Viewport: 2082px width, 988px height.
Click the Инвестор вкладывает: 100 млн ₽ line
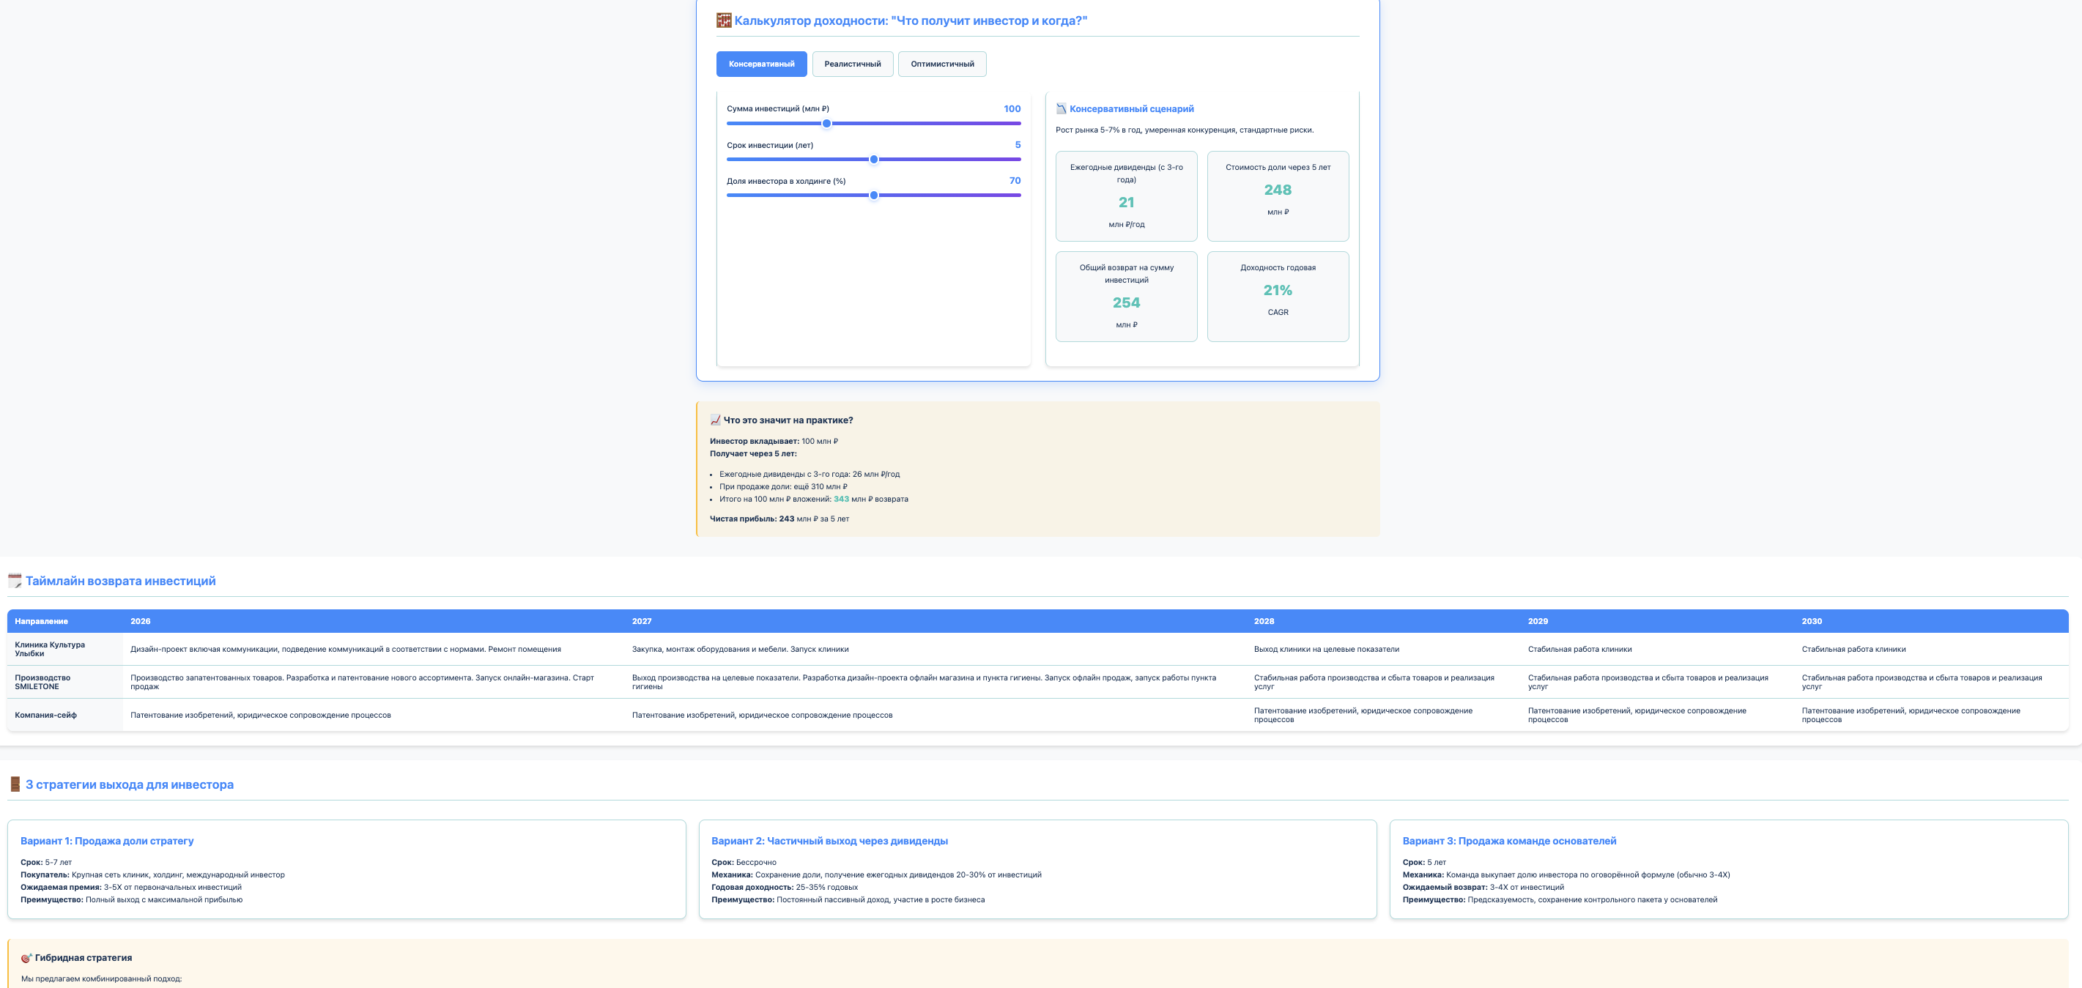coord(774,442)
